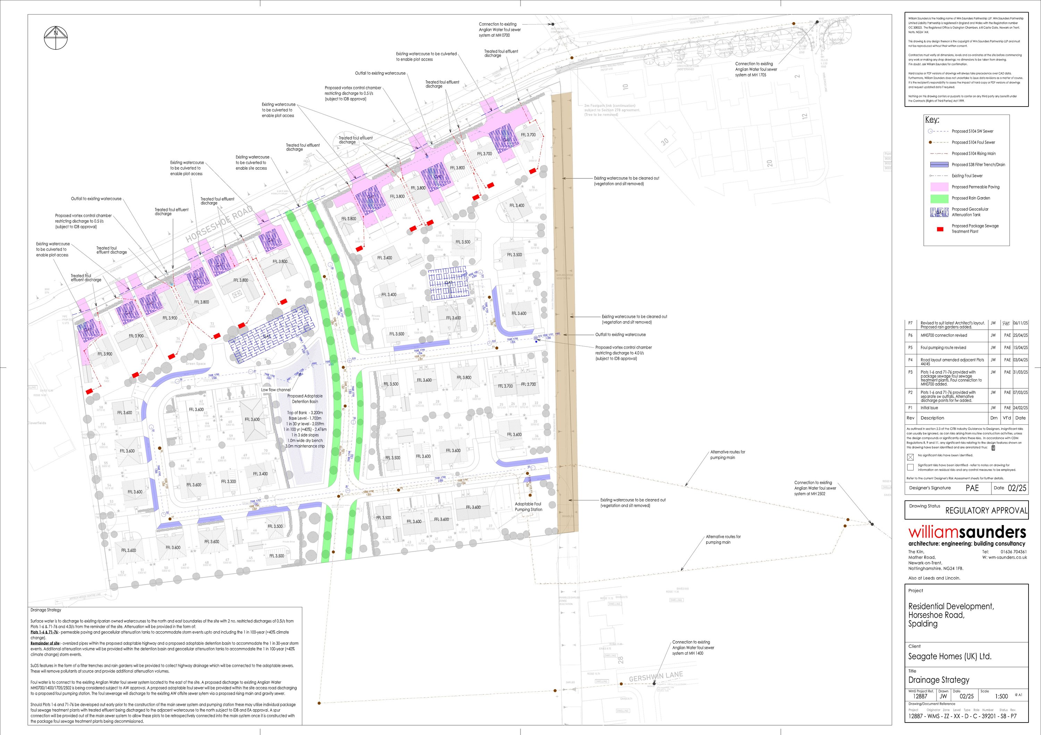Click the 'Proposed Adoptable Detention Basin' label
Screen dimensions: 1041x735
(x=305, y=399)
